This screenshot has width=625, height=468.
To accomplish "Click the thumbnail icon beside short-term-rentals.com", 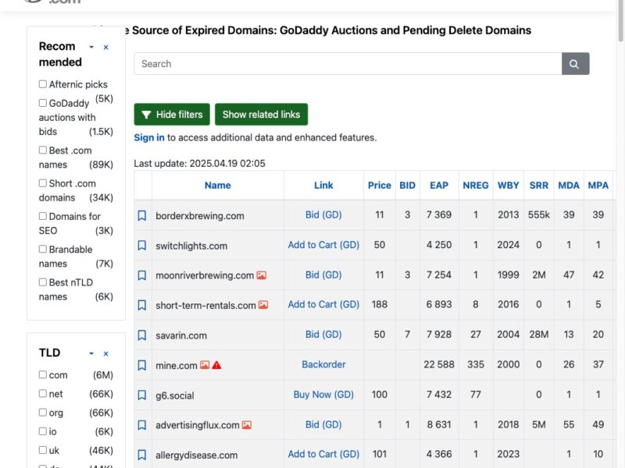I will pyautogui.click(x=263, y=304).
